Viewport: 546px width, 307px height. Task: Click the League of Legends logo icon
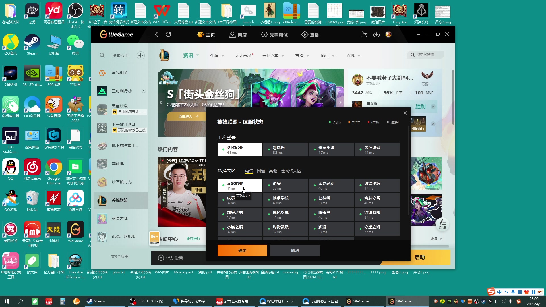(164, 55)
